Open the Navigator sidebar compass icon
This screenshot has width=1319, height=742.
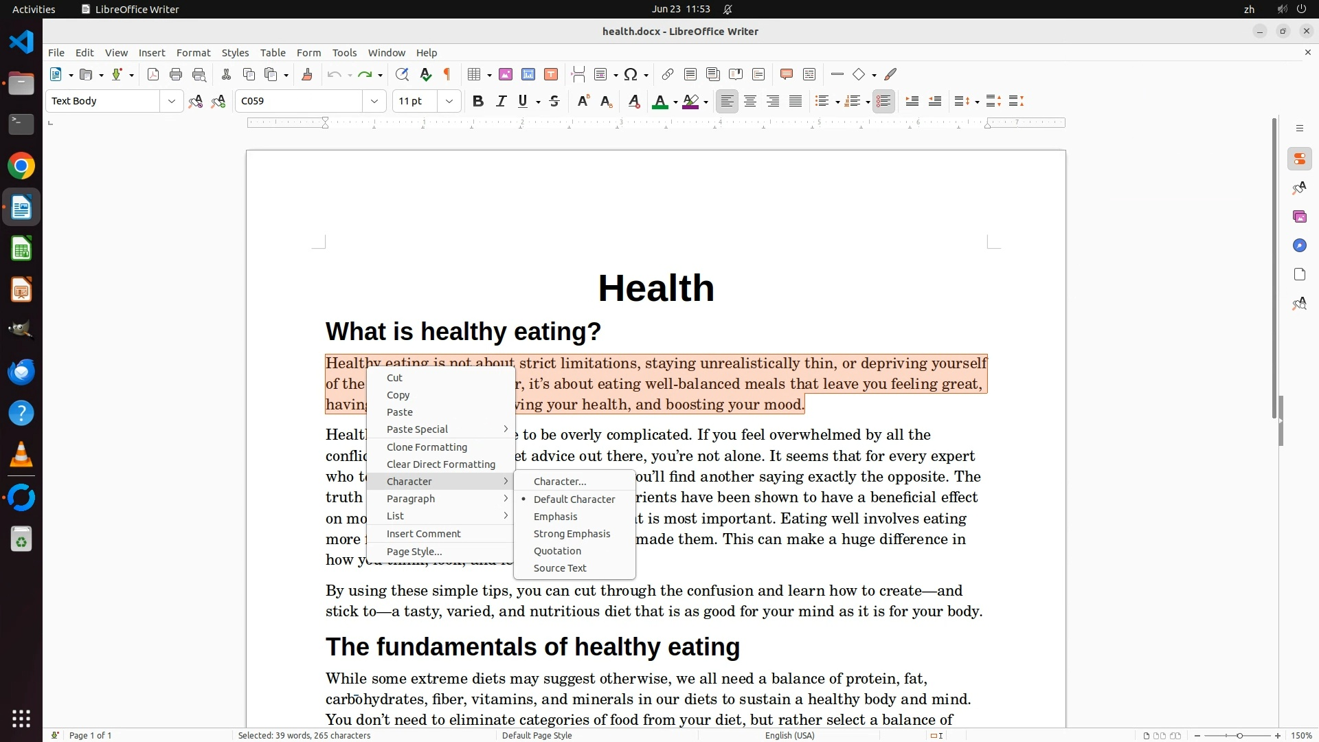pos(1299,245)
